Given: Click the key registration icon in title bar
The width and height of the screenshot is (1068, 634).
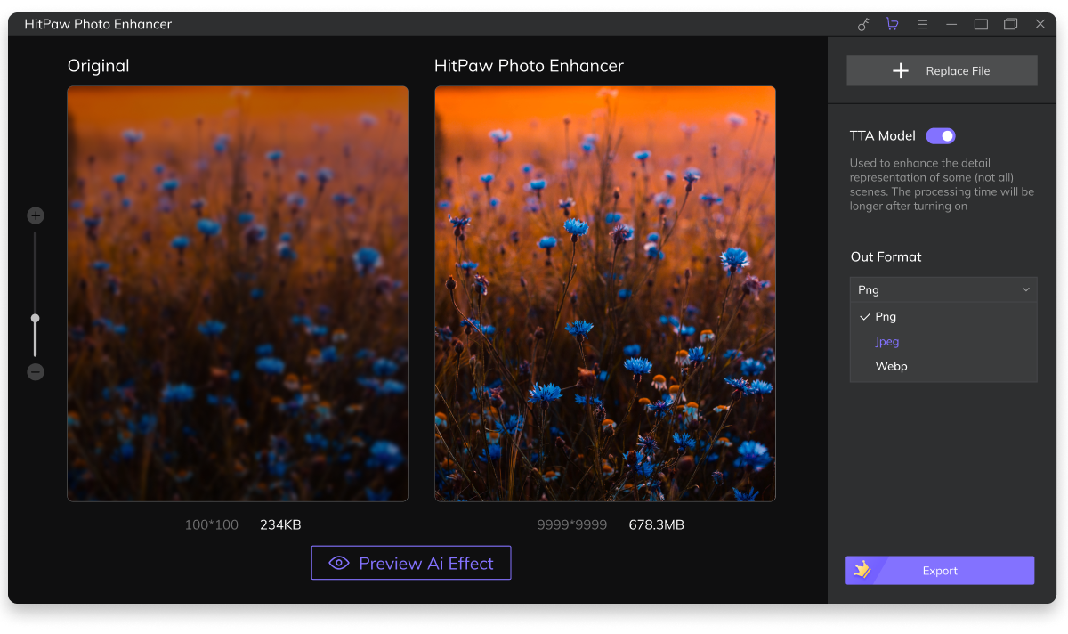Looking at the screenshot, I should 863,24.
